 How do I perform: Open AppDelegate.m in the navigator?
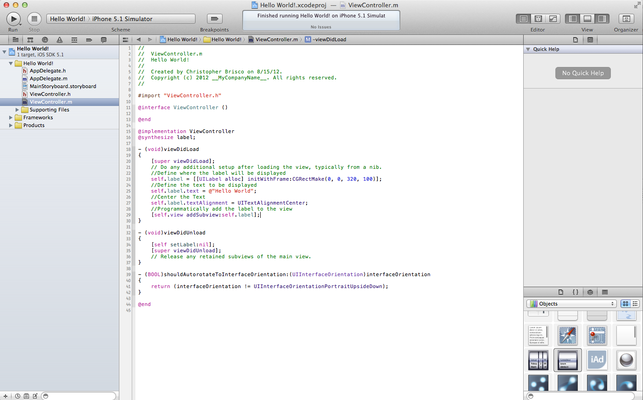click(48, 78)
